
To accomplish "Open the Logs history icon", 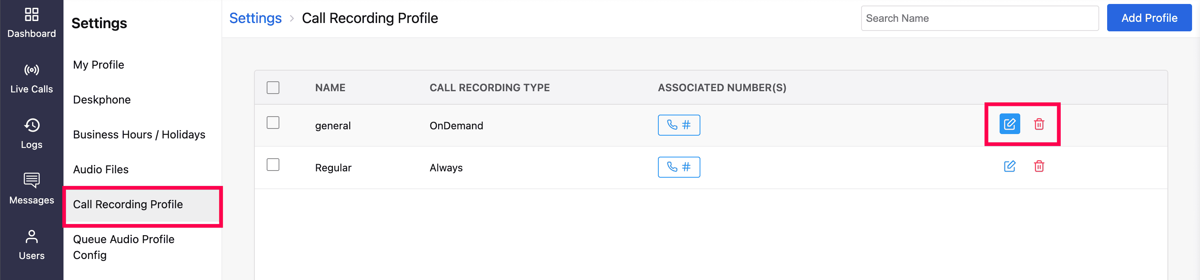I will 31,125.
